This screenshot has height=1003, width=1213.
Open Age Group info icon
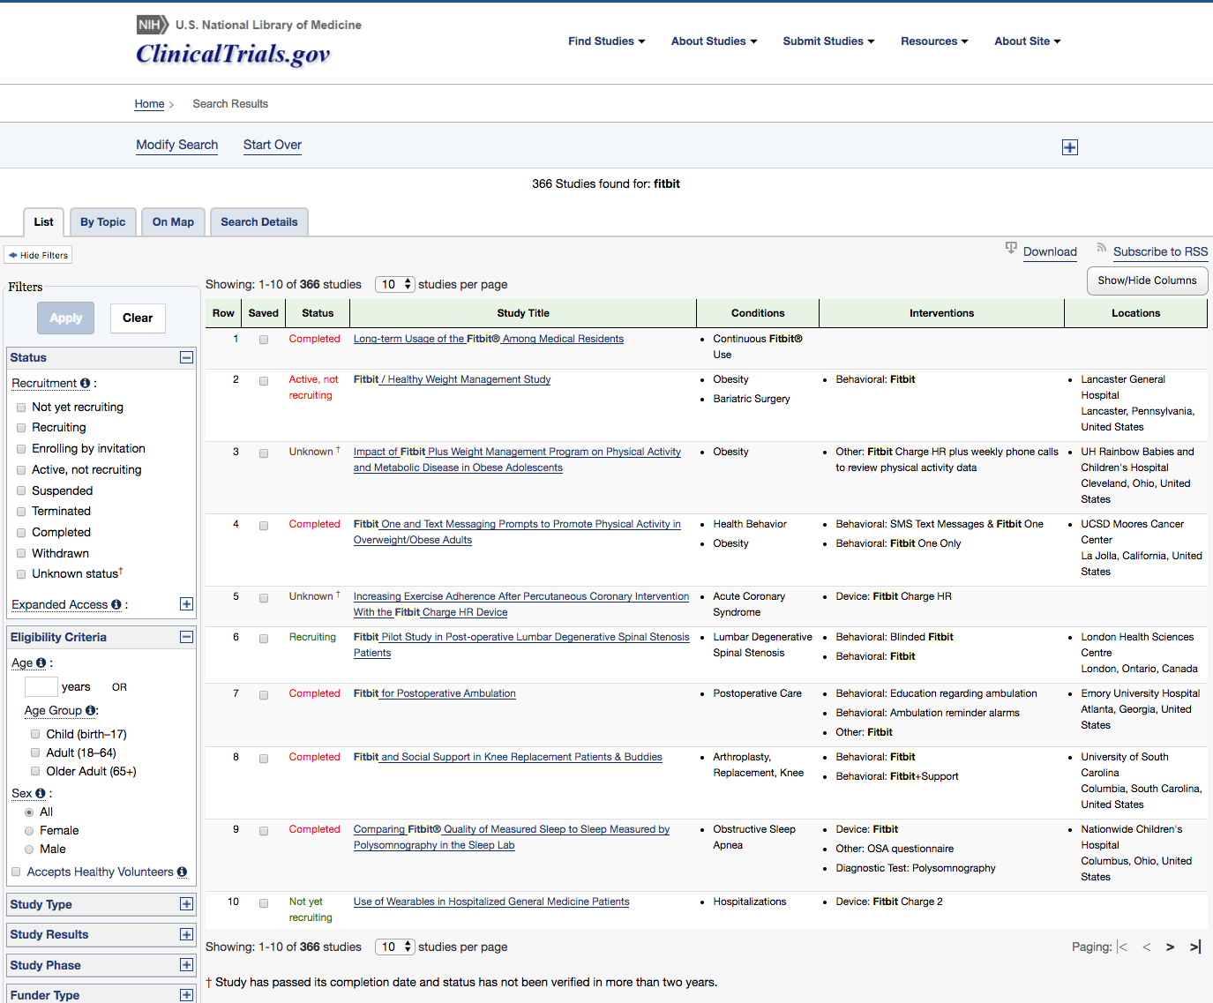click(x=90, y=710)
